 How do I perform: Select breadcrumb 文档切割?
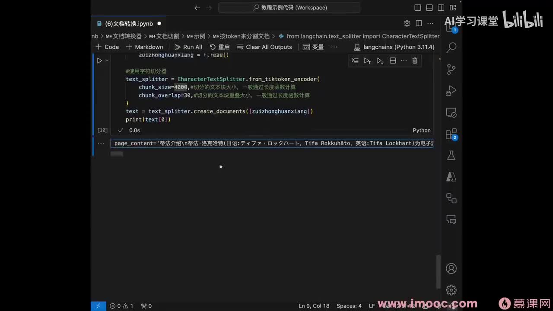pyautogui.click(x=165, y=36)
